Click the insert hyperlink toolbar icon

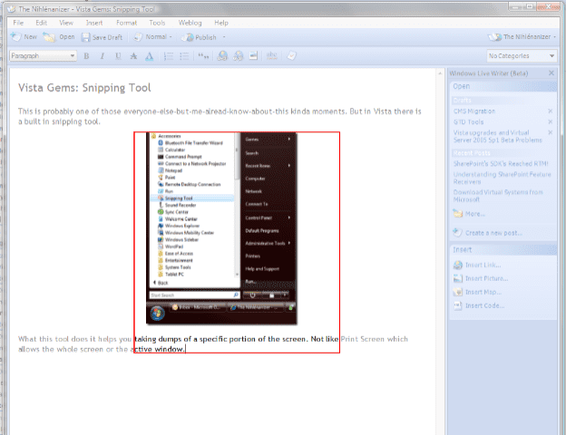pyautogui.click(x=222, y=55)
